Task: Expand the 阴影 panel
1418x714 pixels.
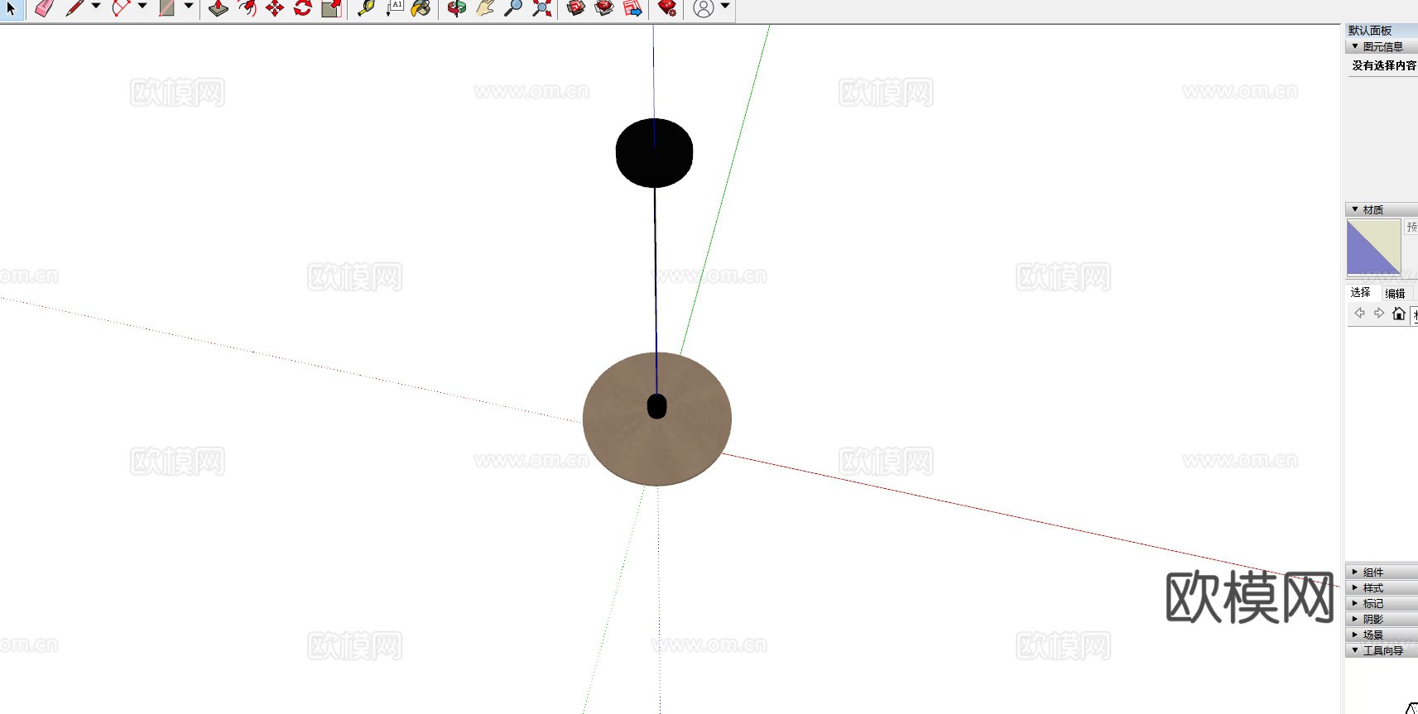Action: tap(1372, 619)
